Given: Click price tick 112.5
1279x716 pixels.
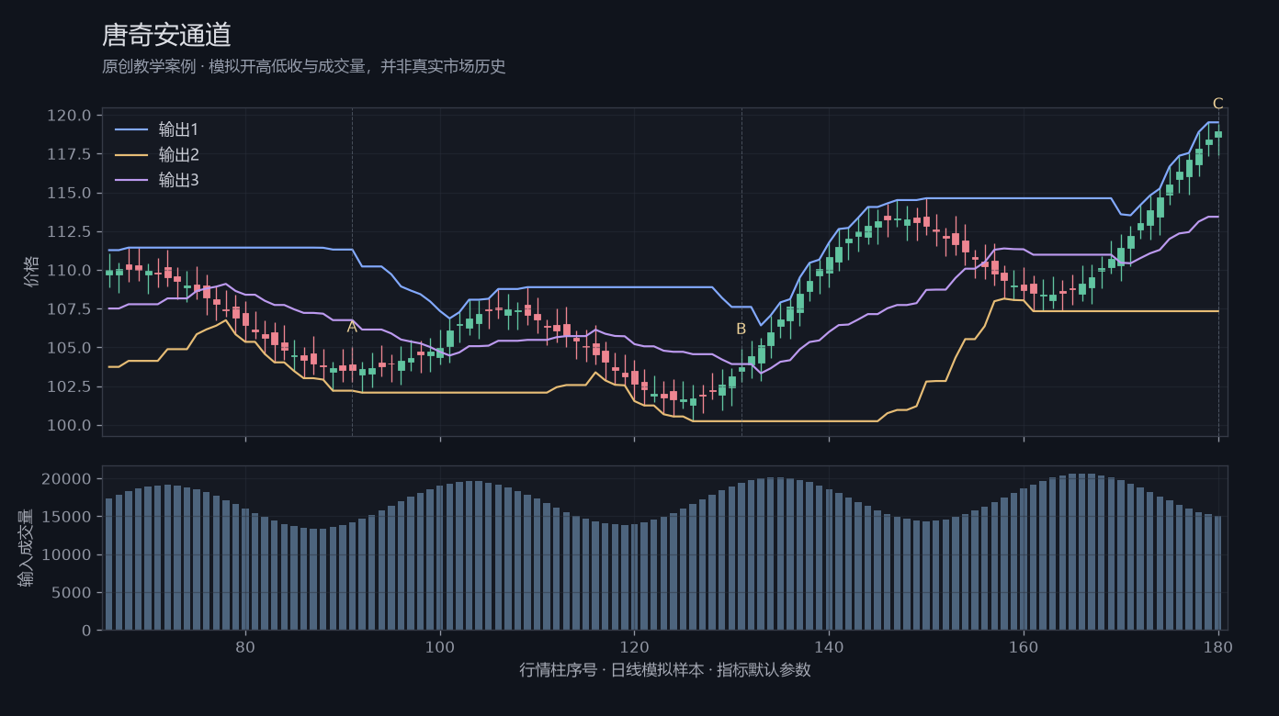Looking at the screenshot, I should pos(69,231).
